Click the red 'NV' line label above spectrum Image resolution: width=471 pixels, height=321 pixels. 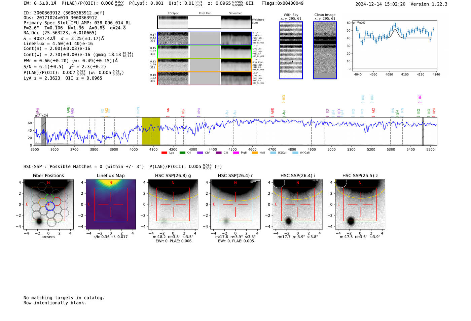pyautogui.click(x=168, y=110)
